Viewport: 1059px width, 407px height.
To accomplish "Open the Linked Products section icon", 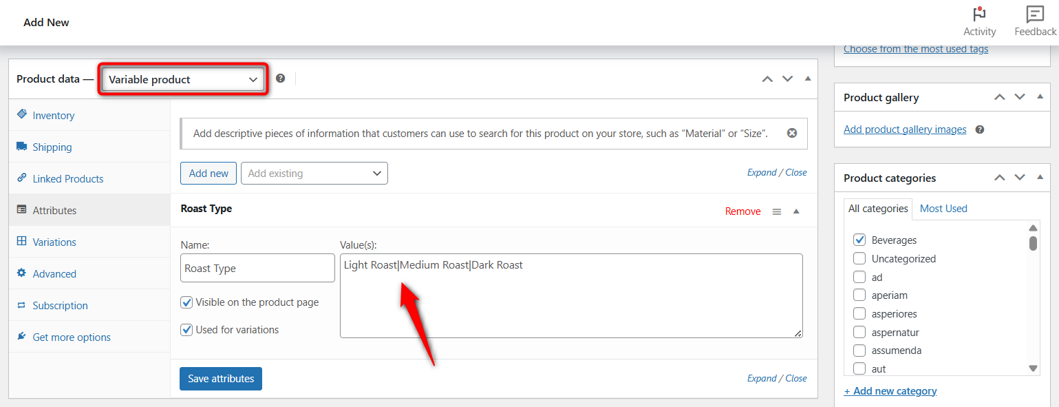I will (x=22, y=178).
